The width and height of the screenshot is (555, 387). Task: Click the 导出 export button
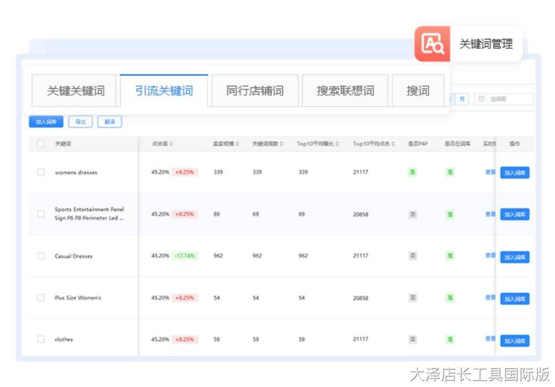pyautogui.click(x=81, y=122)
